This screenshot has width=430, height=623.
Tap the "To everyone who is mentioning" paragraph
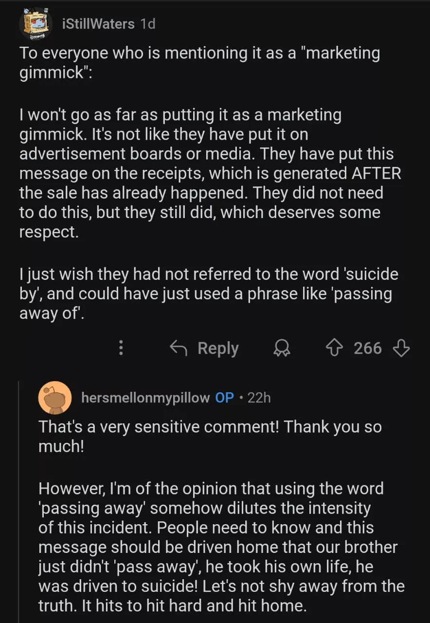[199, 62]
